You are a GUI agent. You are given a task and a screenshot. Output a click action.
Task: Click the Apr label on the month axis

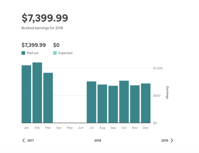[59, 128]
